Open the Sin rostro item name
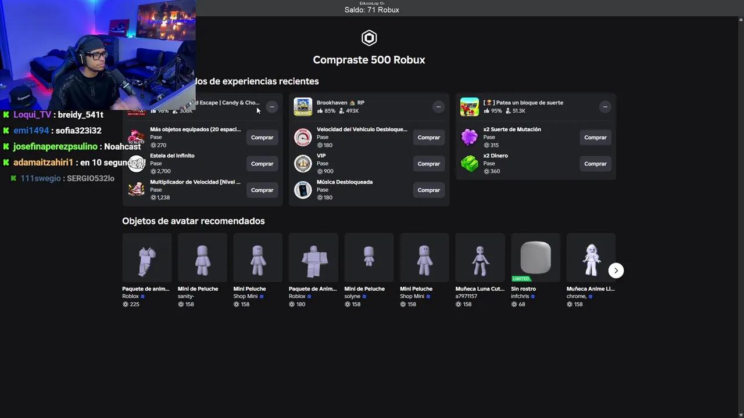The width and height of the screenshot is (744, 418). pyautogui.click(x=523, y=289)
